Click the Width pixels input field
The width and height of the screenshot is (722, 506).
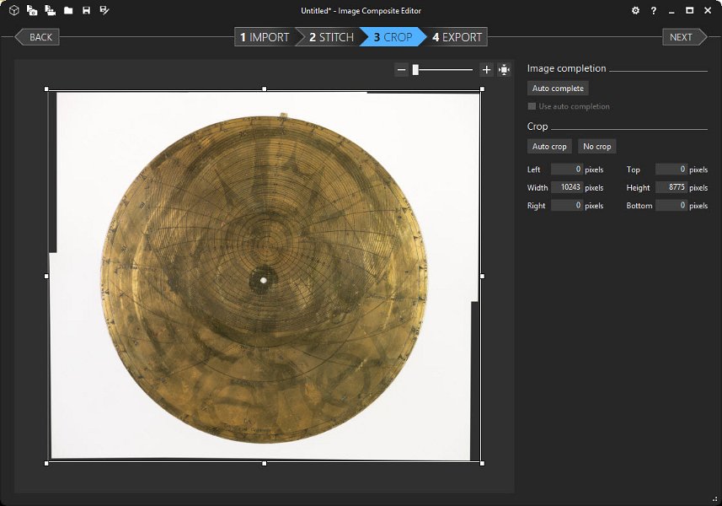[x=566, y=187]
